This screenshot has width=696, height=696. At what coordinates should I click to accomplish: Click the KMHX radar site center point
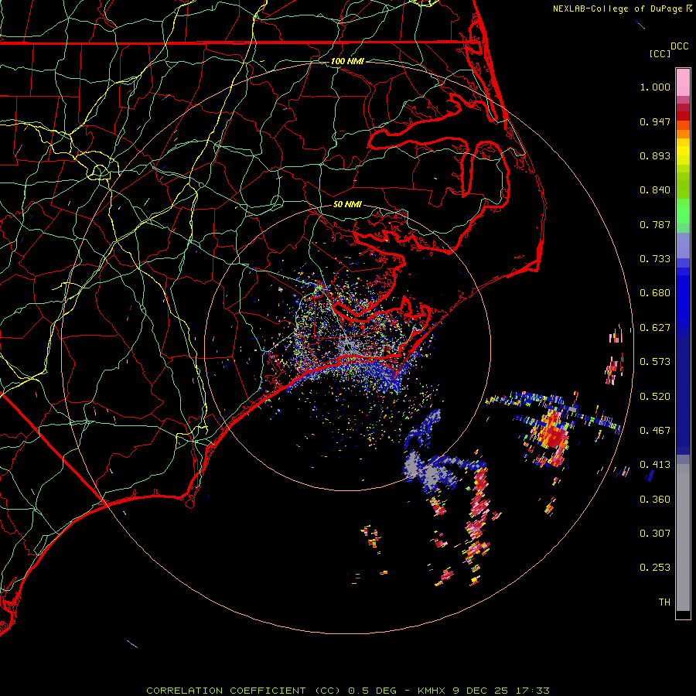[x=347, y=347]
